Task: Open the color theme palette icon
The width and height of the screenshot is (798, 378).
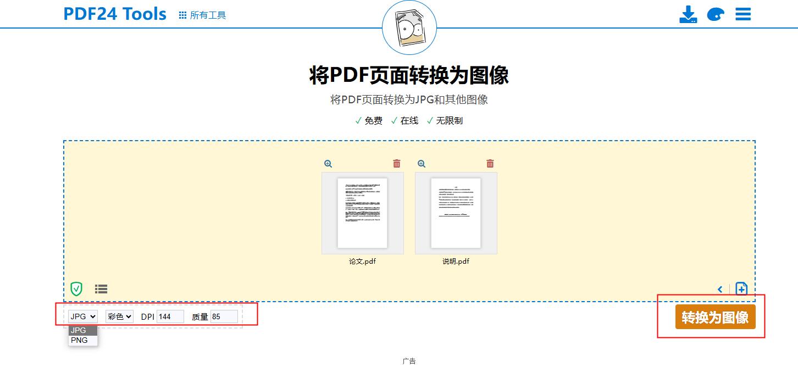Action: tap(716, 14)
